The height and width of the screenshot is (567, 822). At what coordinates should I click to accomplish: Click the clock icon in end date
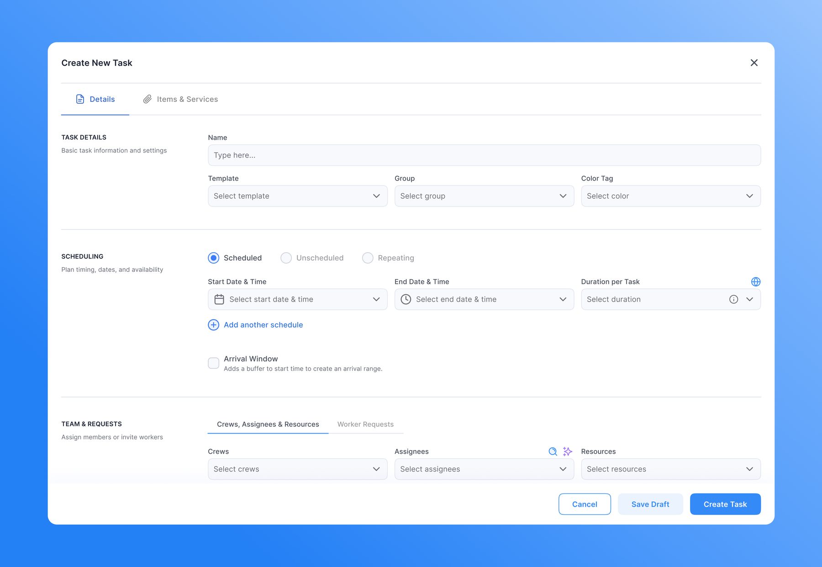click(406, 299)
